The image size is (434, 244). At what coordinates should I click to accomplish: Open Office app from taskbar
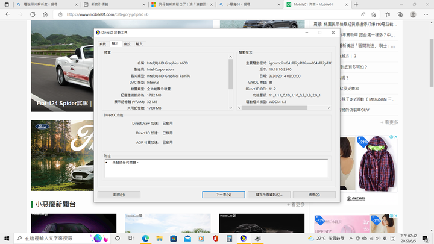(x=215, y=238)
